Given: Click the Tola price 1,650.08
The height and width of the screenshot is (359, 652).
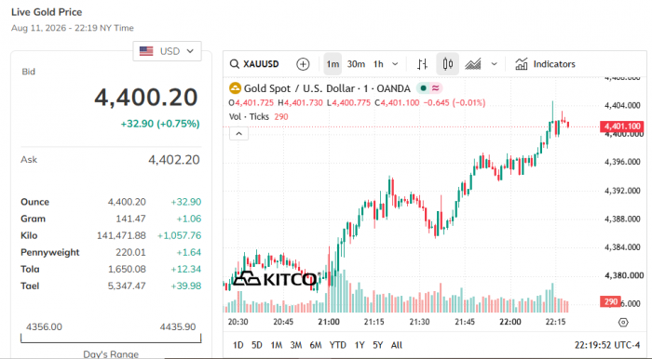Looking at the screenshot, I should coord(127,270).
